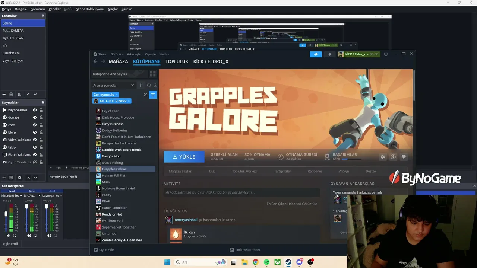Open Sahne Koleksiyonu menu in OBS
Image resolution: width=477 pixels, height=268 pixels.
[90, 9]
